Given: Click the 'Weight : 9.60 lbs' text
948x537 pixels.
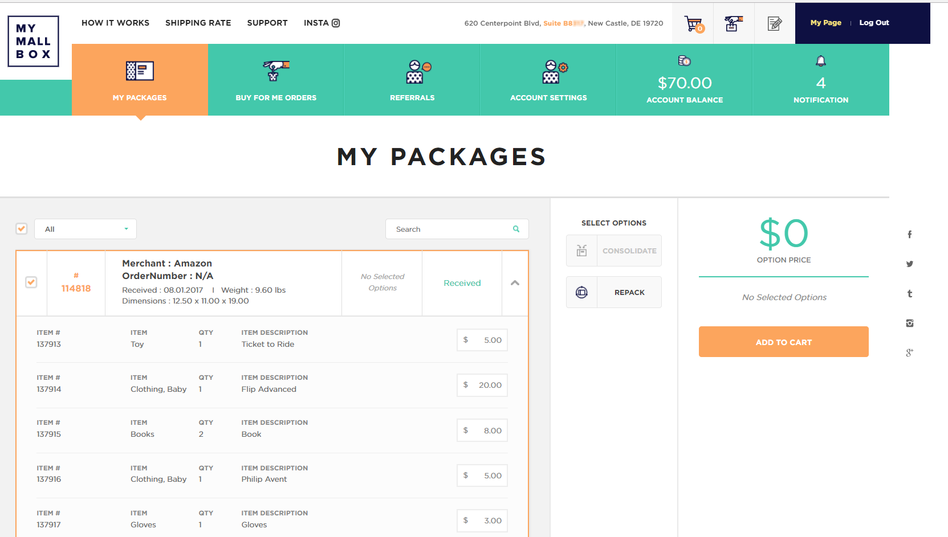Looking at the screenshot, I should coord(253,290).
